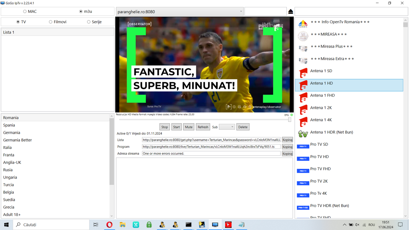The width and height of the screenshot is (409, 230).
Task: Open the Sub subtitle dropdown
Action: [227, 127]
